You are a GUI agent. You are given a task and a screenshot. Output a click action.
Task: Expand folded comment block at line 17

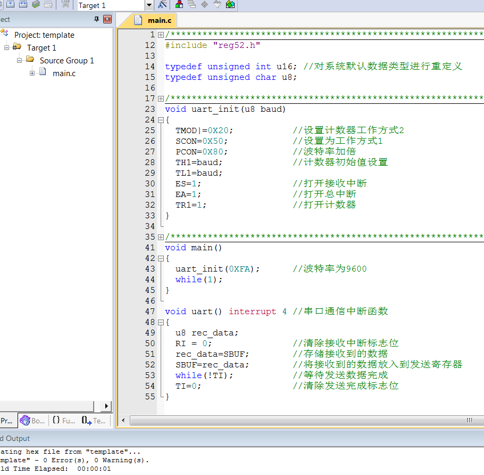coord(161,99)
